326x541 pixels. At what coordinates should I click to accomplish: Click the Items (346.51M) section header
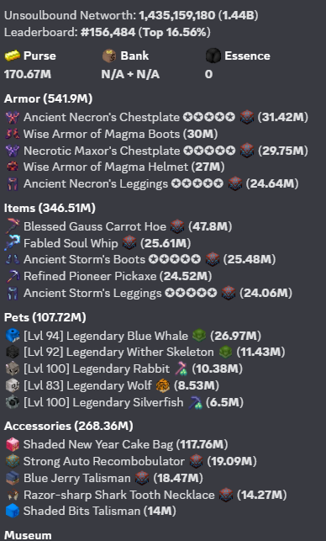click(50, 208)
